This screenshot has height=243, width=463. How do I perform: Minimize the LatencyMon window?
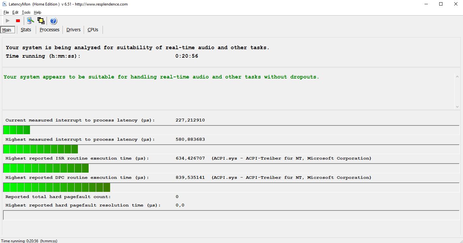(426, 4)
